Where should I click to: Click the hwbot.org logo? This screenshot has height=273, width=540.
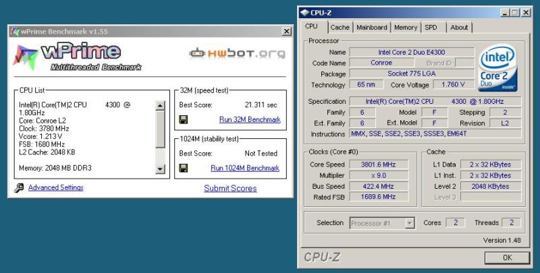point(237,53)
